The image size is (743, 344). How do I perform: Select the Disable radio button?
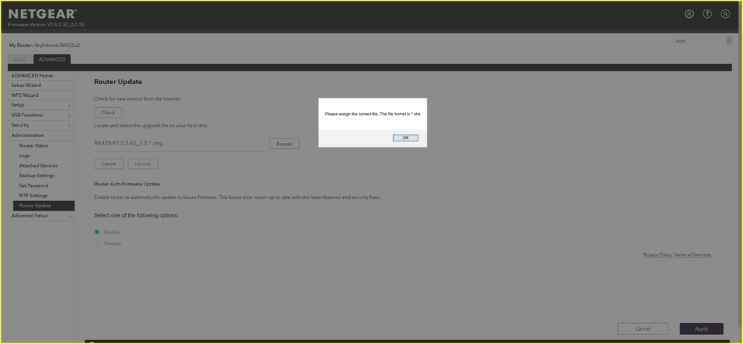(x=97, y=243)
